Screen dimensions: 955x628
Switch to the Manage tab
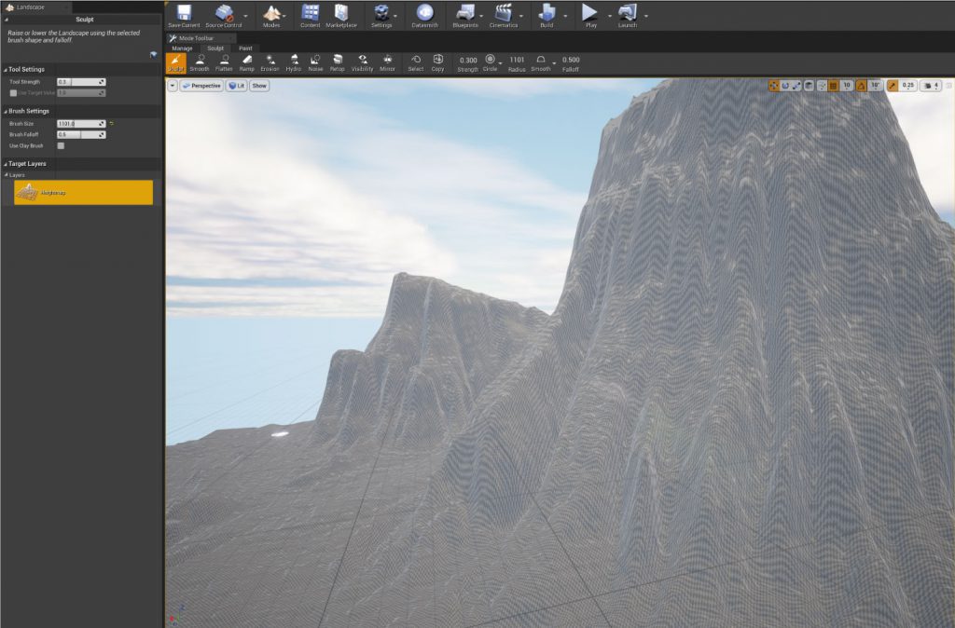click(182, 48)
